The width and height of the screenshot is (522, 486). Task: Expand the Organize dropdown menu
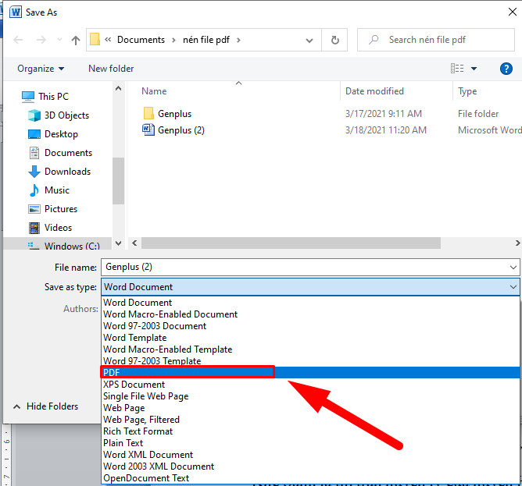[x=39, y=69]
